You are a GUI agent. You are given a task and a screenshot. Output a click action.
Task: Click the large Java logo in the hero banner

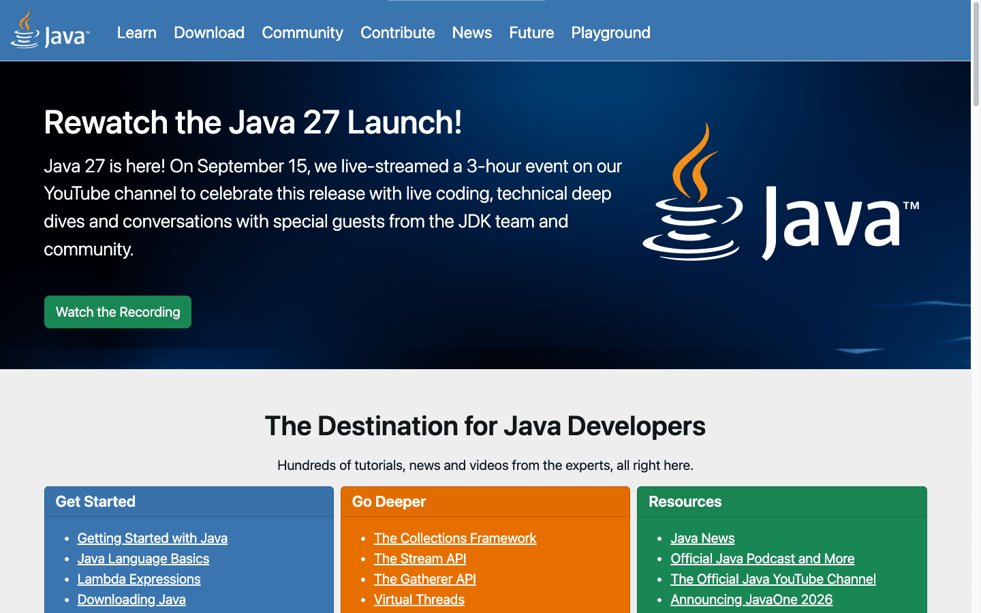pos(781,192)
